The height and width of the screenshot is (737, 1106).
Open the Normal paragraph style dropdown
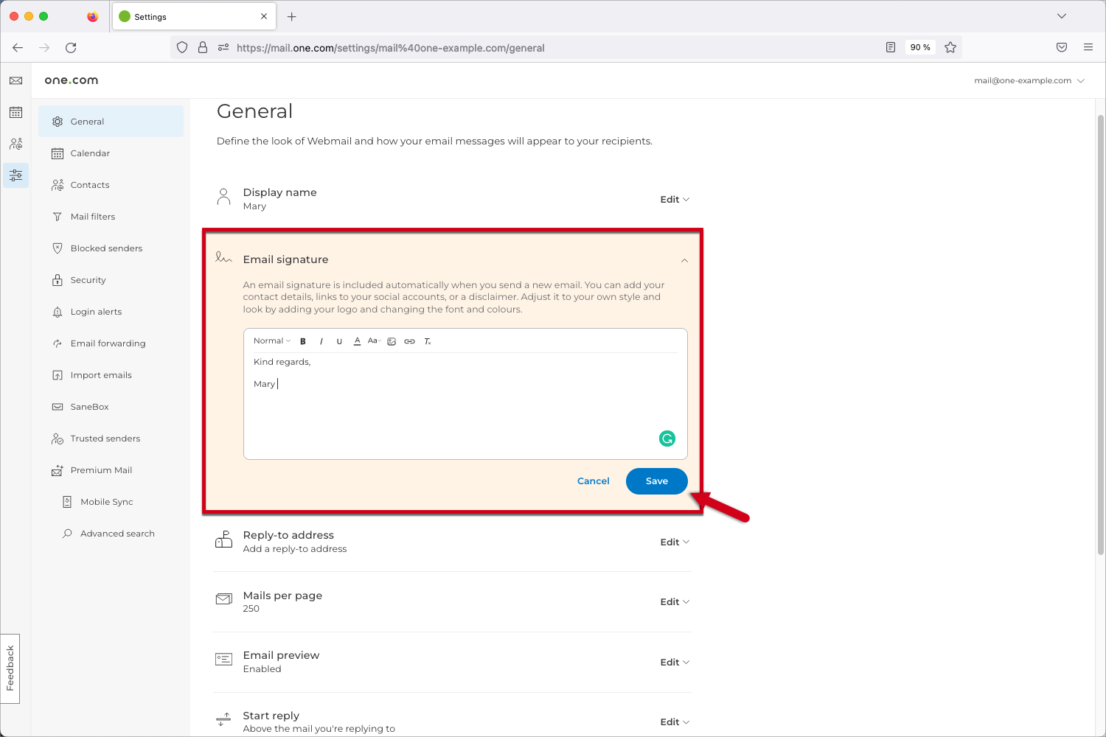pos(271,341)
